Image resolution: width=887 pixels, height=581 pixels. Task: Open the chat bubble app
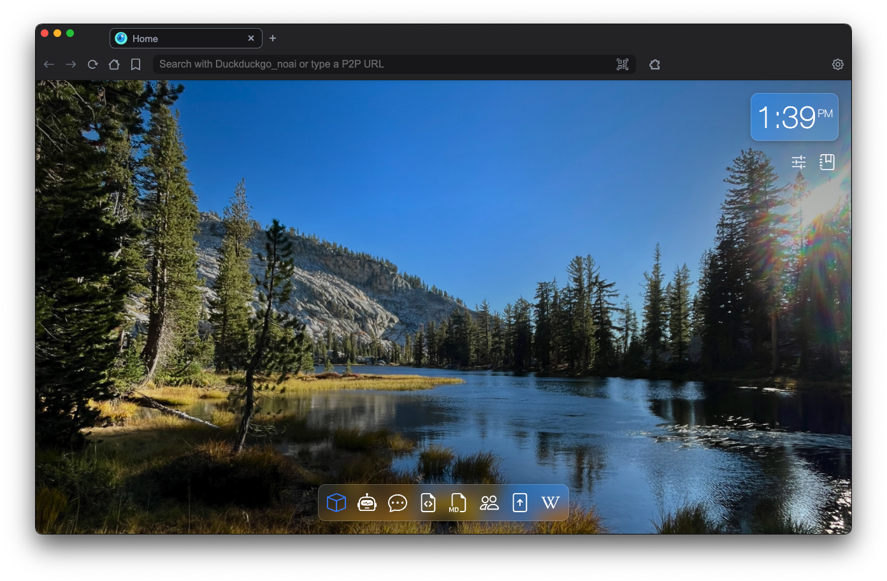pyautogui.click(x=398, y=503)
